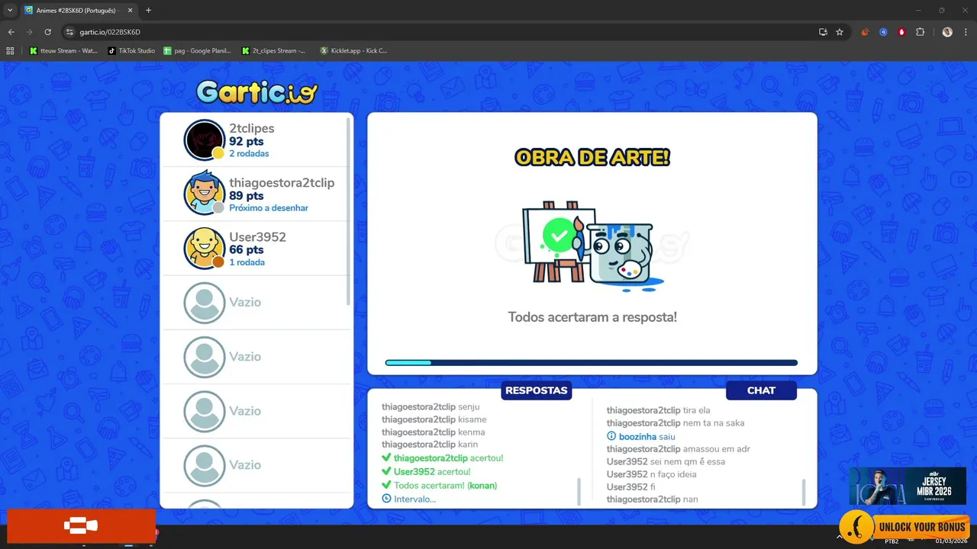This screenshot has width=977, height=549.
Task: Click '92 pts' score text
Action: [246, 141]
